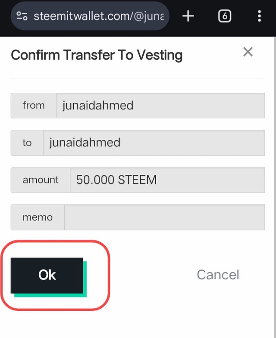Click the 'from' label box

(34, 106)
